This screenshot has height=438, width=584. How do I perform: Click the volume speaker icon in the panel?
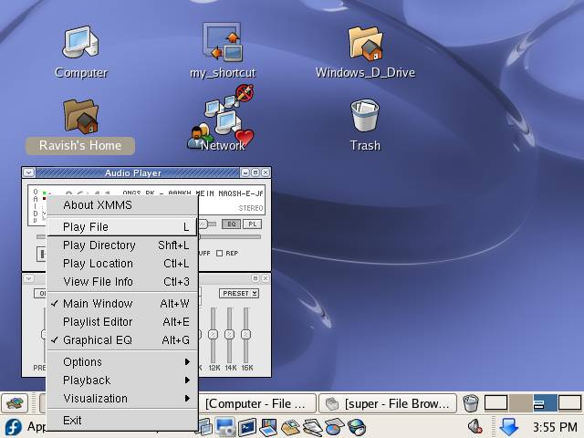point(475,426)
